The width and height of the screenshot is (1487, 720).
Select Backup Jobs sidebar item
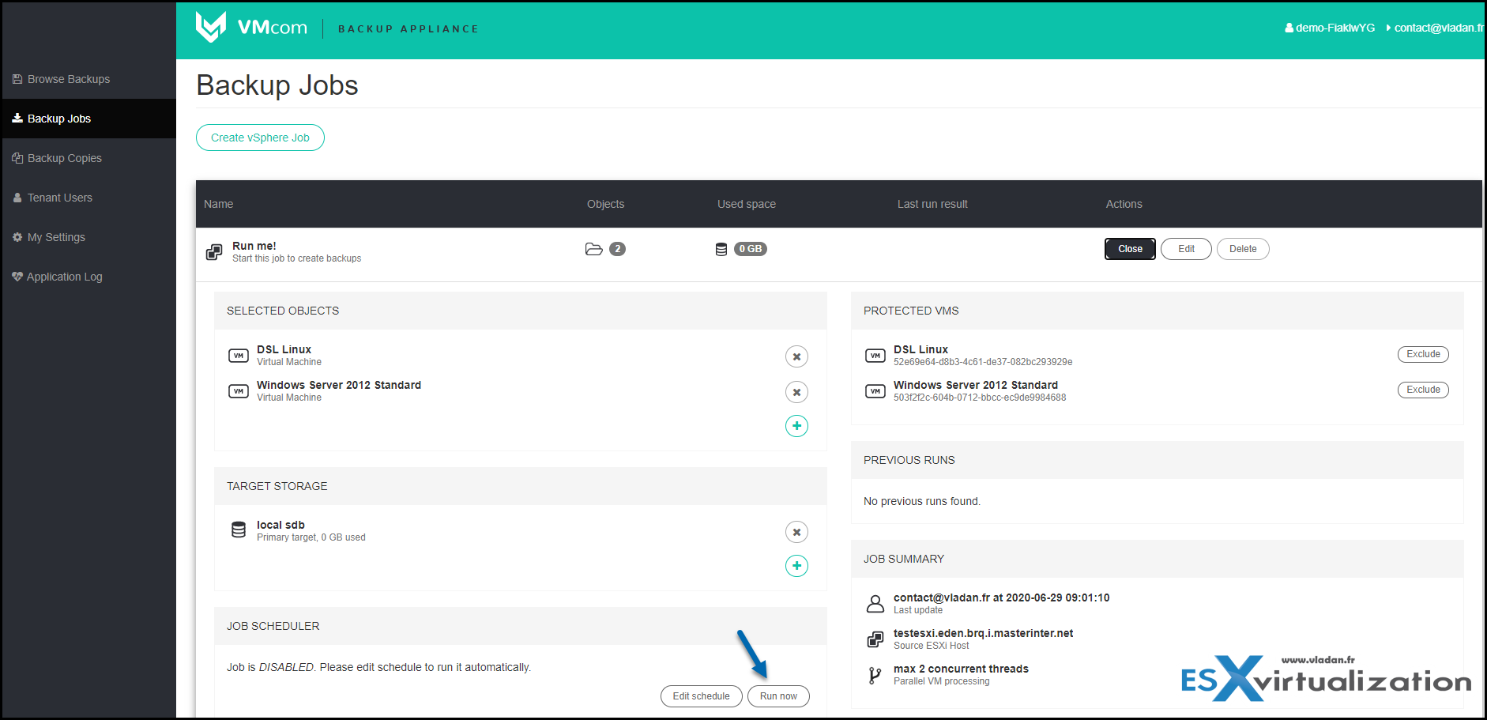[x=88, y=119]
